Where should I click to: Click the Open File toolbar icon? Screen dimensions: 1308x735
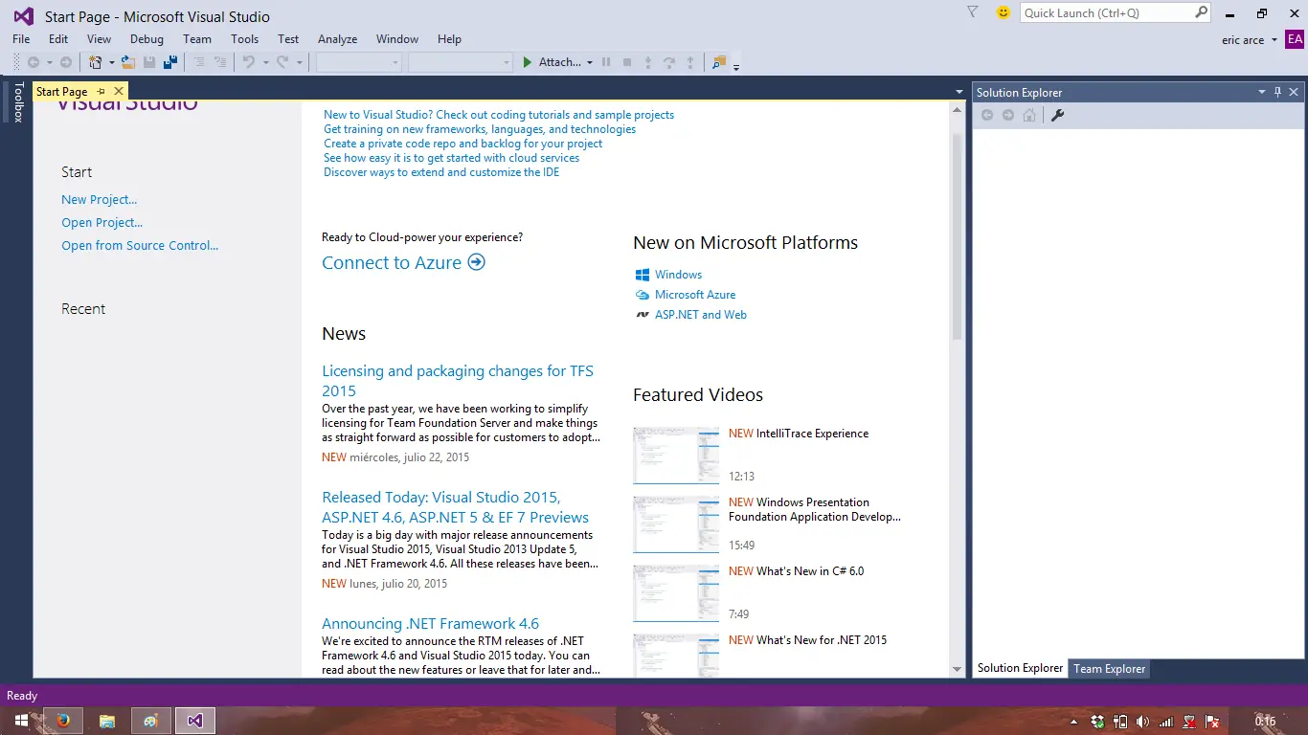point(127,62)
